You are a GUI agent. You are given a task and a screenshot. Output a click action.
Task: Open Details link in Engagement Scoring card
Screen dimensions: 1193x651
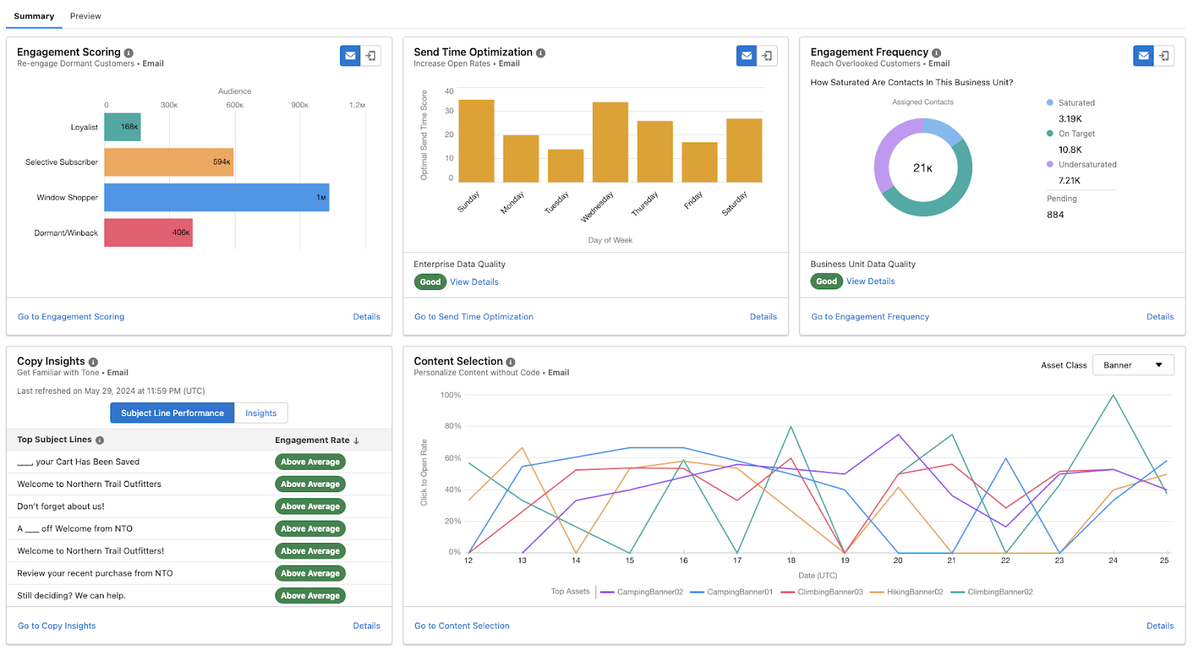tap(367, 317)
